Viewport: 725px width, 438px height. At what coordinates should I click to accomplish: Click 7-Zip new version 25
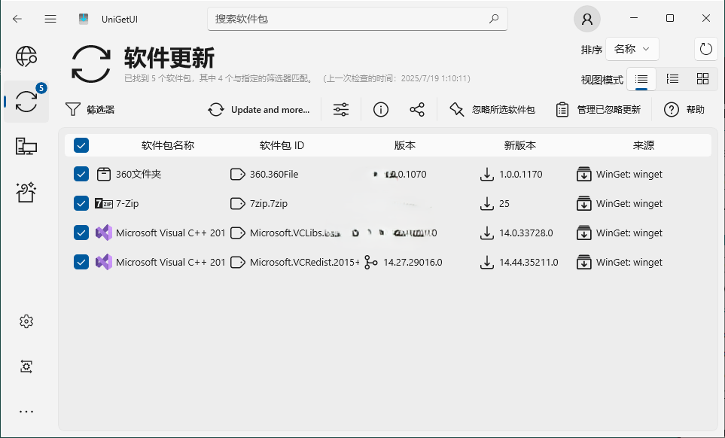click(x=504, y=203)
